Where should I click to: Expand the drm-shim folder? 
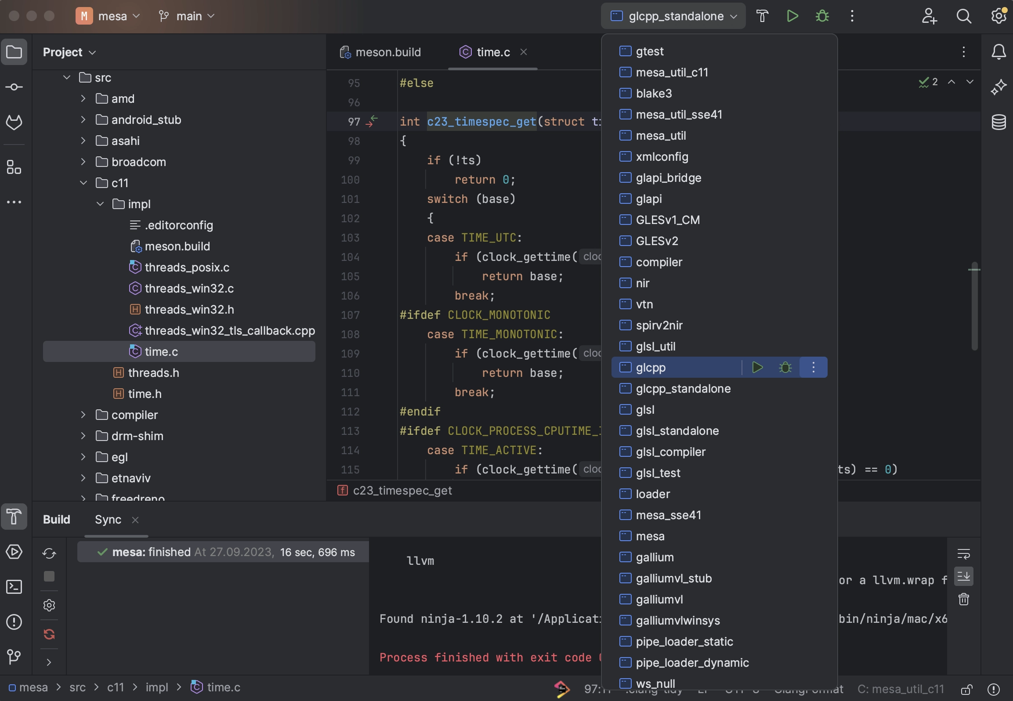[83, 436]
